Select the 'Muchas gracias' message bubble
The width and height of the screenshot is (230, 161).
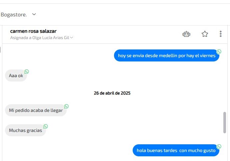coord(25,130)
